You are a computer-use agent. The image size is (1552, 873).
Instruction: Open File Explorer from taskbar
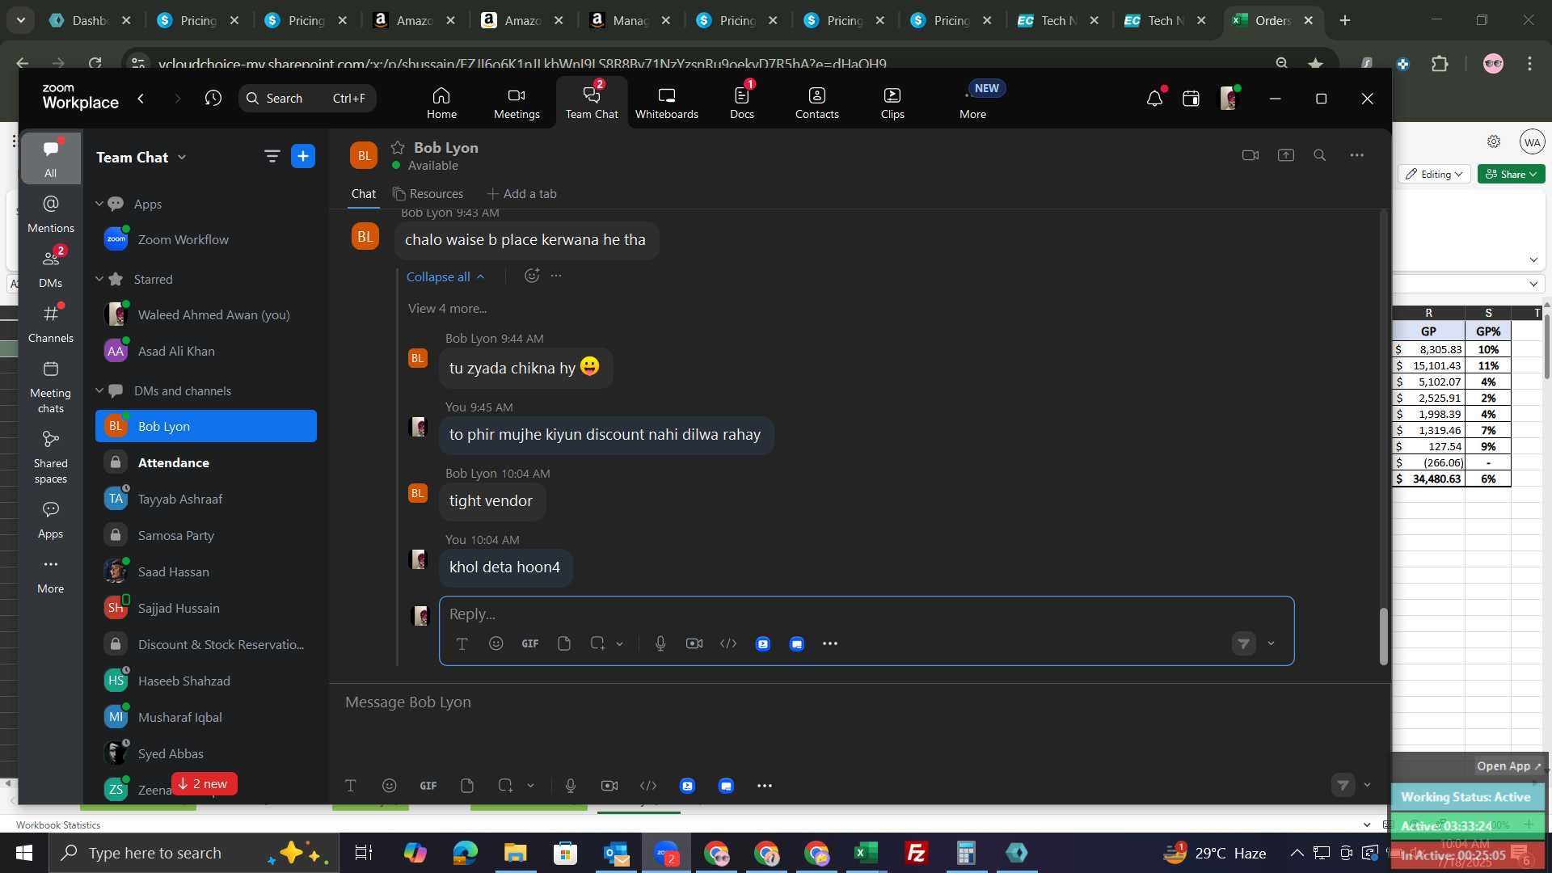(x=515, y=853)
